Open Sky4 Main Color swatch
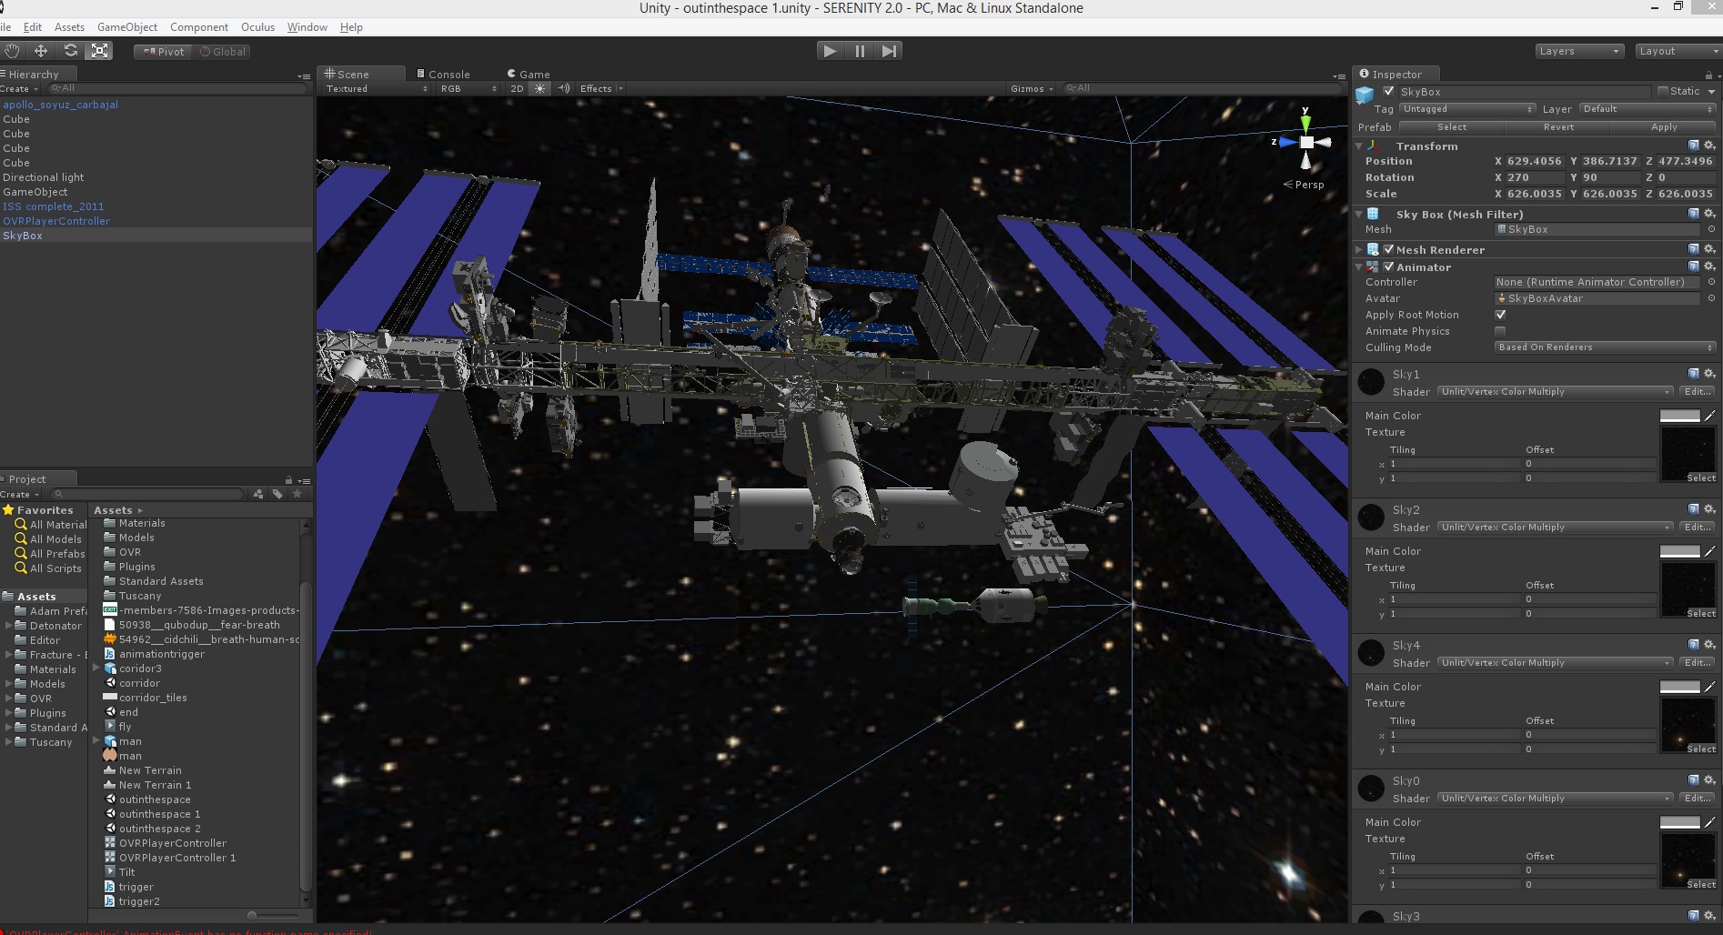1723x935 pixels. coord(1680,687)
